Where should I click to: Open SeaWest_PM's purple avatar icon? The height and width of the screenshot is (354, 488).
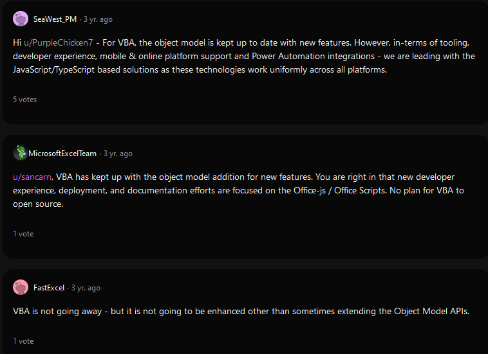point(21,19)
